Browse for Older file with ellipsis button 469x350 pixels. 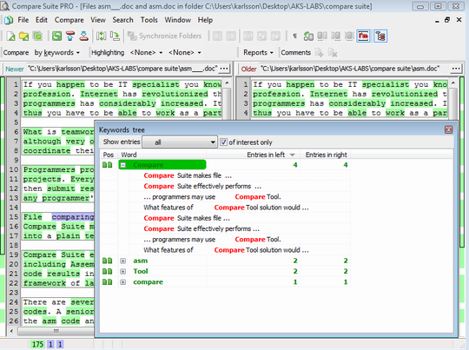[x=456, y=69]
